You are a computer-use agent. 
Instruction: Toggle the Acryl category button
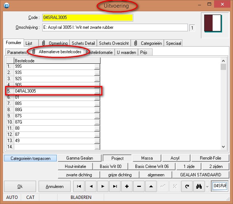point(176,158)
